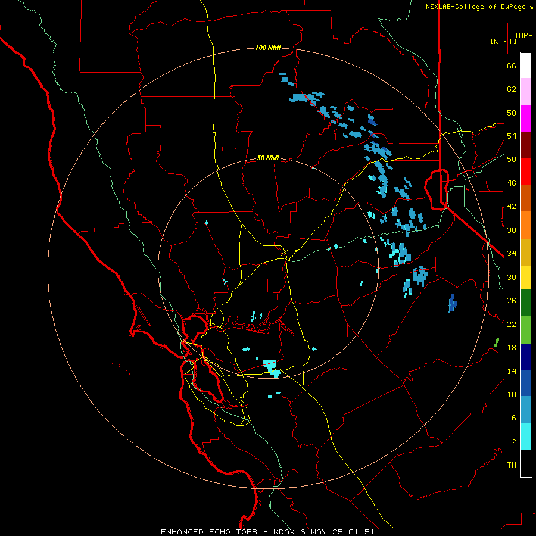Click the black TH threshold swatch
This screenshot has width=536, height=536.
coord(526,463)
